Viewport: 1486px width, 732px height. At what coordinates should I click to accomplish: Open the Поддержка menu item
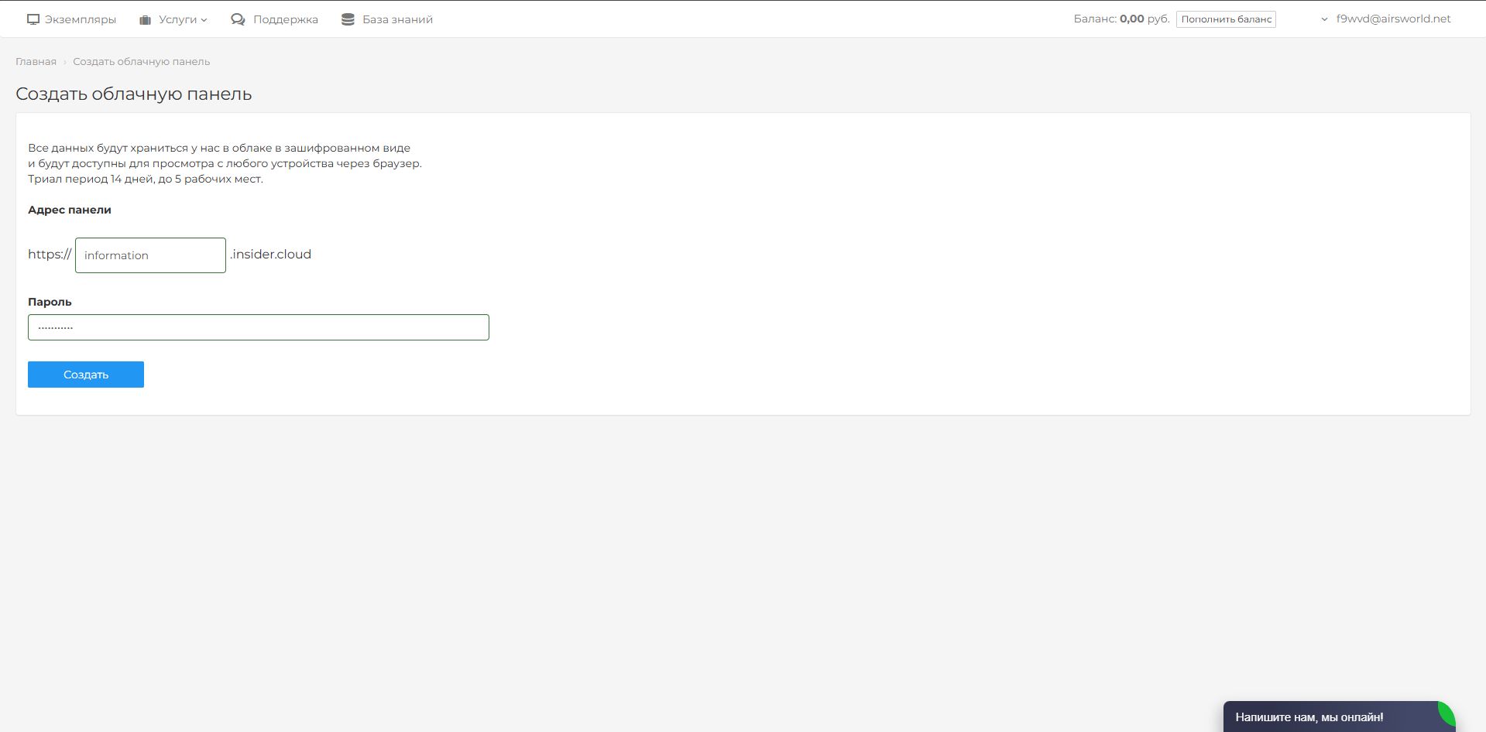285,19
